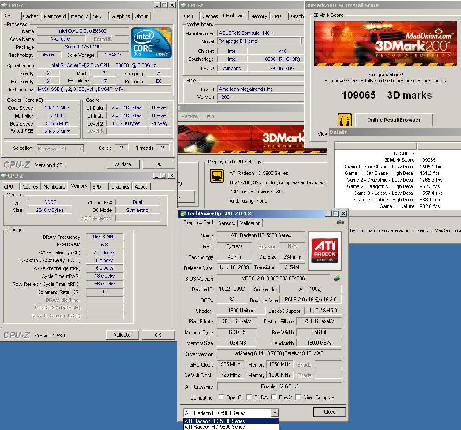Enable the OpenCL checkbox
Screen dimensions: 461x430
pos(221,397)
